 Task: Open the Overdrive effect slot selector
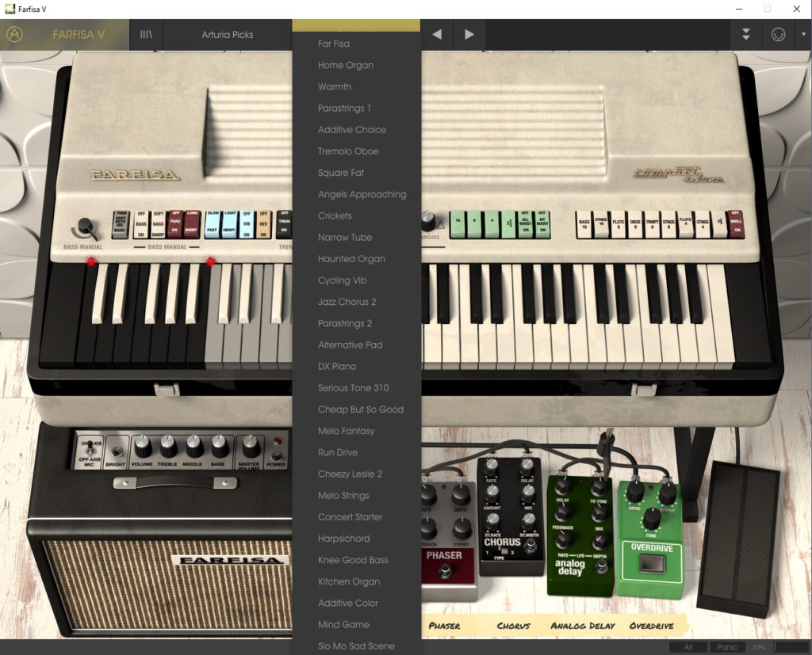coord(652,626)
